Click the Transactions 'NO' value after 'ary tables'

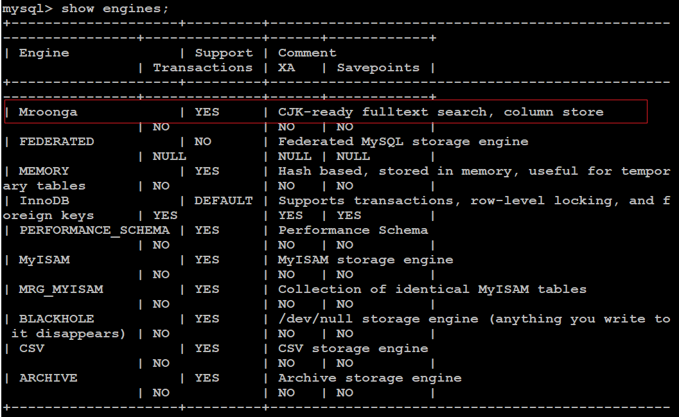(x=161, y=186)
